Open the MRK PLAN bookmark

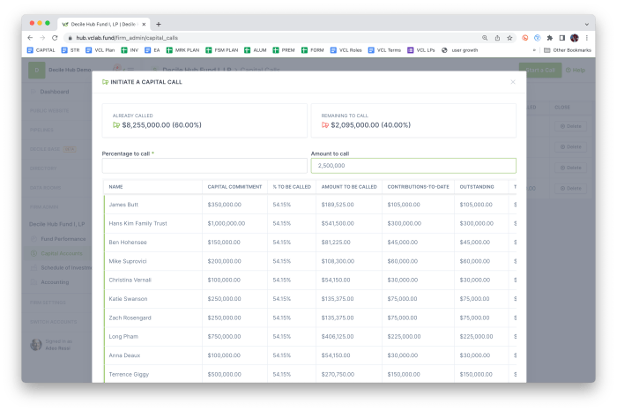pos(182,50)
